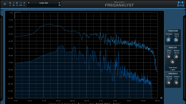The image size is (186, 104).
Task: Click the dim icon below the question mark
Action: point(24,5)
